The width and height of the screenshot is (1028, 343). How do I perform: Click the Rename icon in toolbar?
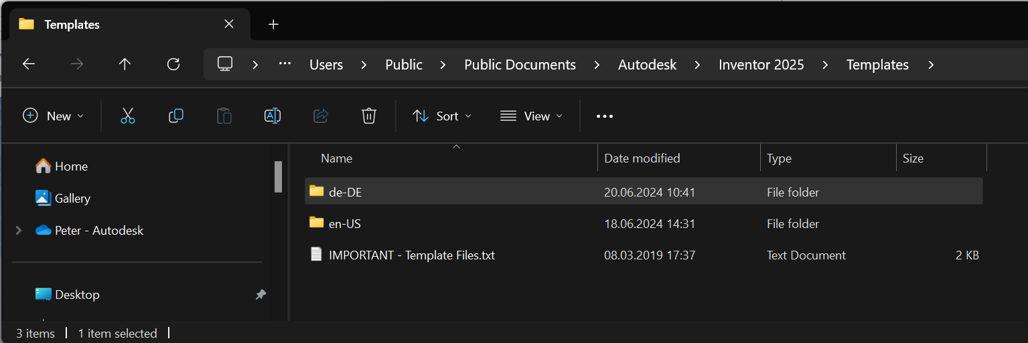[273, 116]
